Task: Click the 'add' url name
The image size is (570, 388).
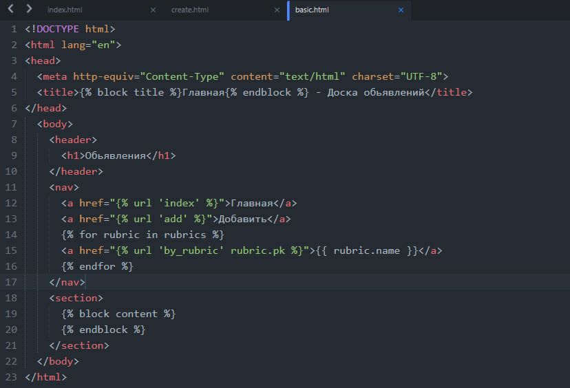Action: tap(173, 219)
